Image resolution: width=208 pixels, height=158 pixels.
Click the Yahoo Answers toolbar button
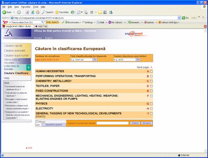pyautogui.click(x=134, y=22)
